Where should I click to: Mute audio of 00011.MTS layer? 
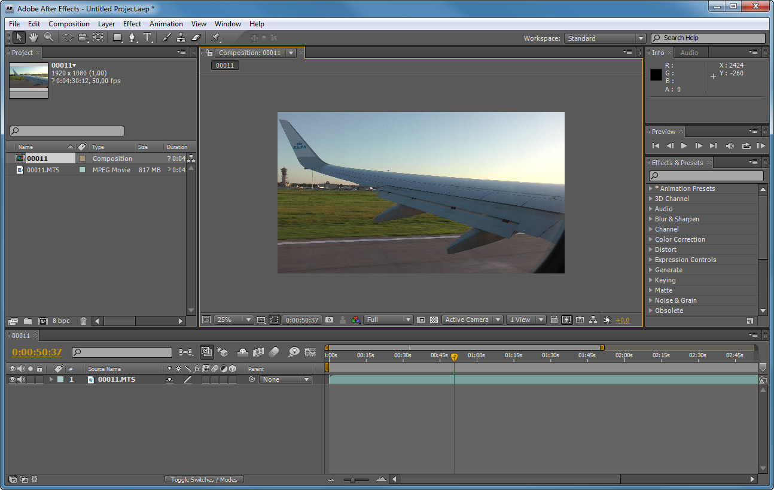coord(21,379)
